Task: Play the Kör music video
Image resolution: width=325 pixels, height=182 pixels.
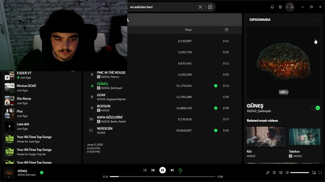Action: (266, 137)
